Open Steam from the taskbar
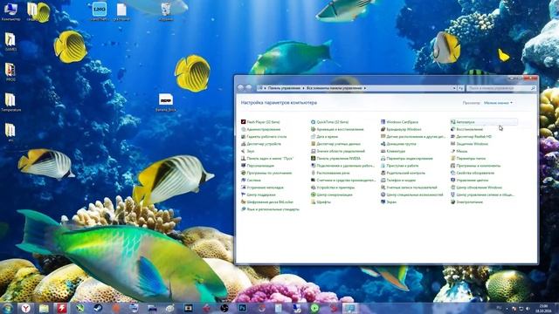Image resolution: width=559 pixels, height=314 pixels. click(98, 308)
